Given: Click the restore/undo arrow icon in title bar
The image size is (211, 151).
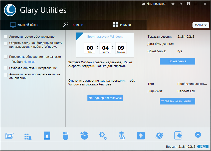Looking at the screenshot, I should tap(180, 4).
